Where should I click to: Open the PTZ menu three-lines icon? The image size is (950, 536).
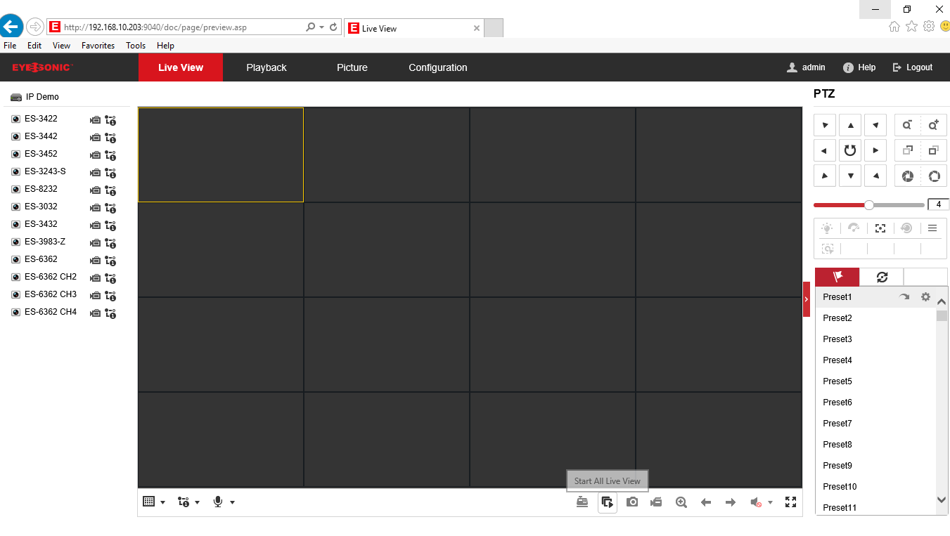tap(932, 228)
